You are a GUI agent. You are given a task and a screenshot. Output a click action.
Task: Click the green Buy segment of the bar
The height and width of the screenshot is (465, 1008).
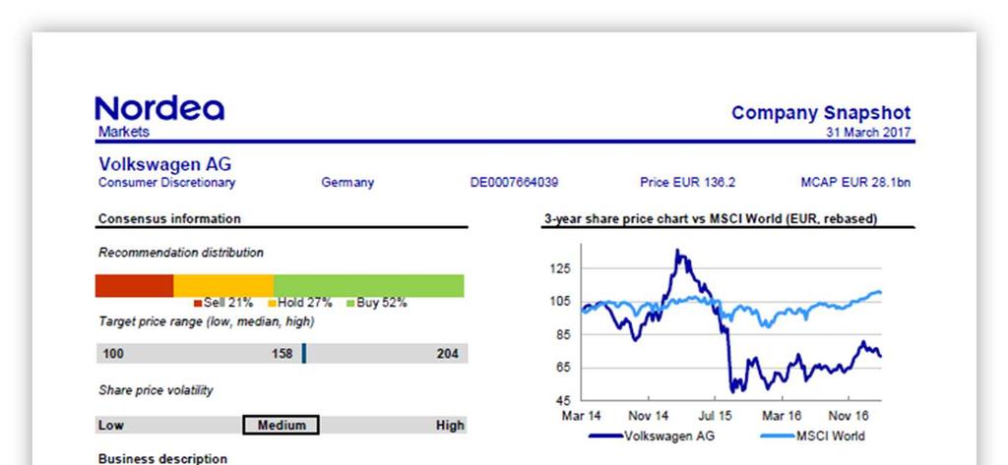368,286
